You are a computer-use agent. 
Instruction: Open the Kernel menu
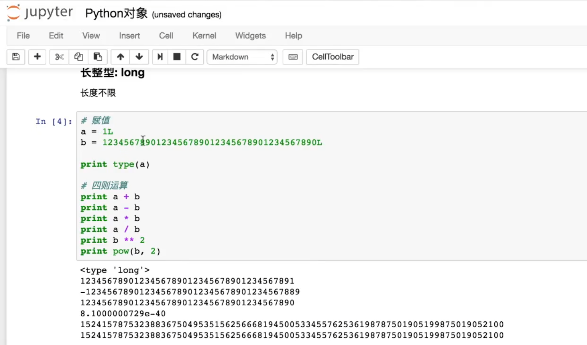tap(204, 35)
